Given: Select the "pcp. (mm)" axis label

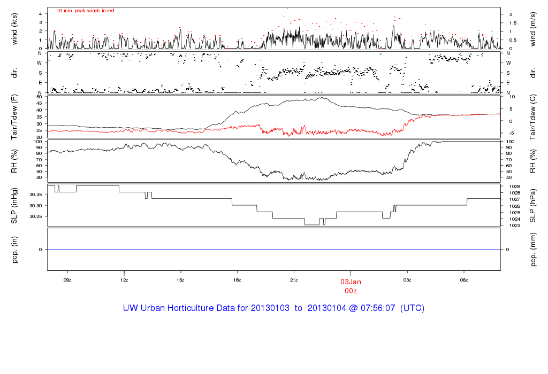Looking at the screenshot, I should pos(532,250).
